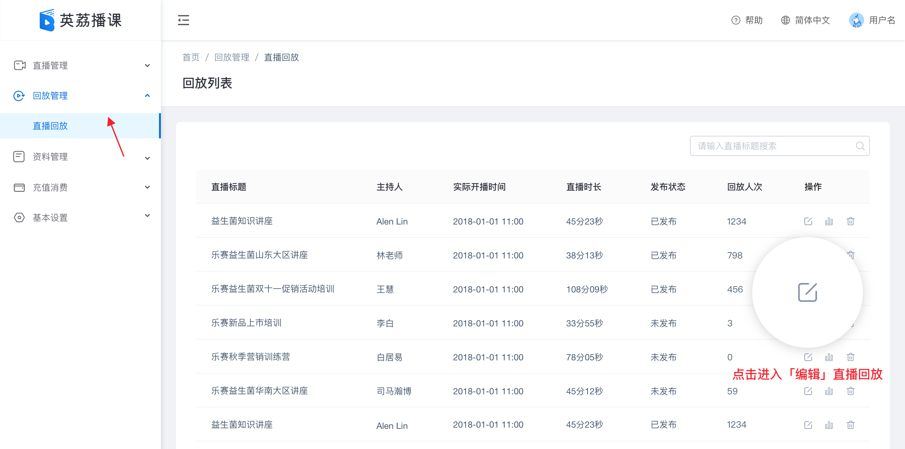Expand the 资料管理 chevron

point(148,158)
